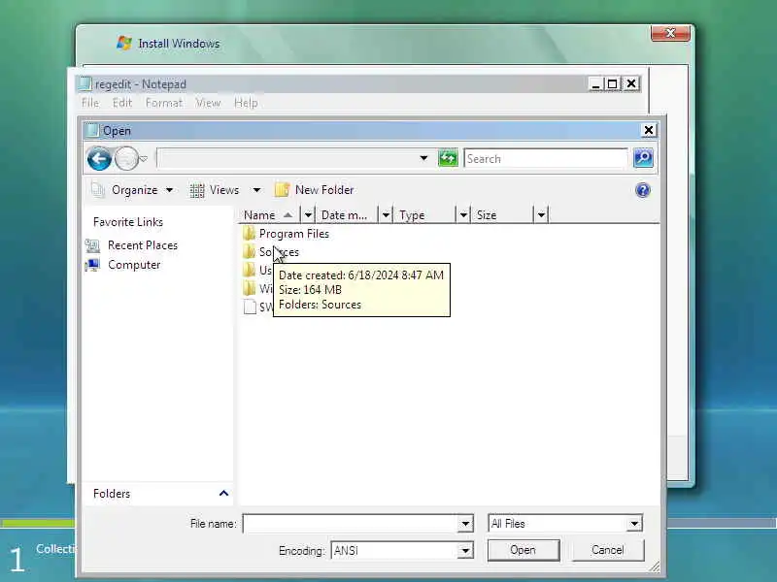
Task: Close the Install Windows window
Action: click(x=670, y=33)
